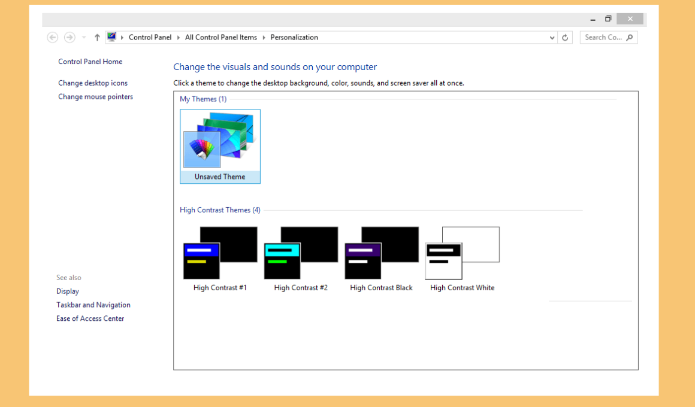Open Control Panel Home
Image resolution: width=695 pixels, height=407 pixels.
point(90,62)
